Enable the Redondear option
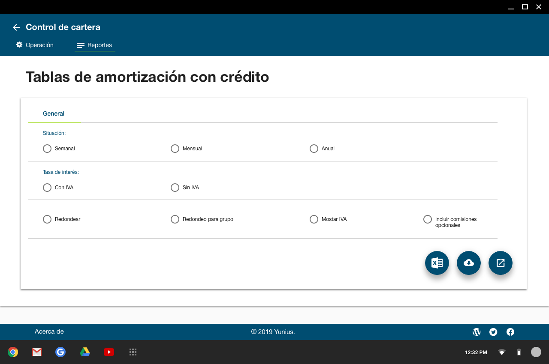Screen dimensions: 549x364 point(47,219)
